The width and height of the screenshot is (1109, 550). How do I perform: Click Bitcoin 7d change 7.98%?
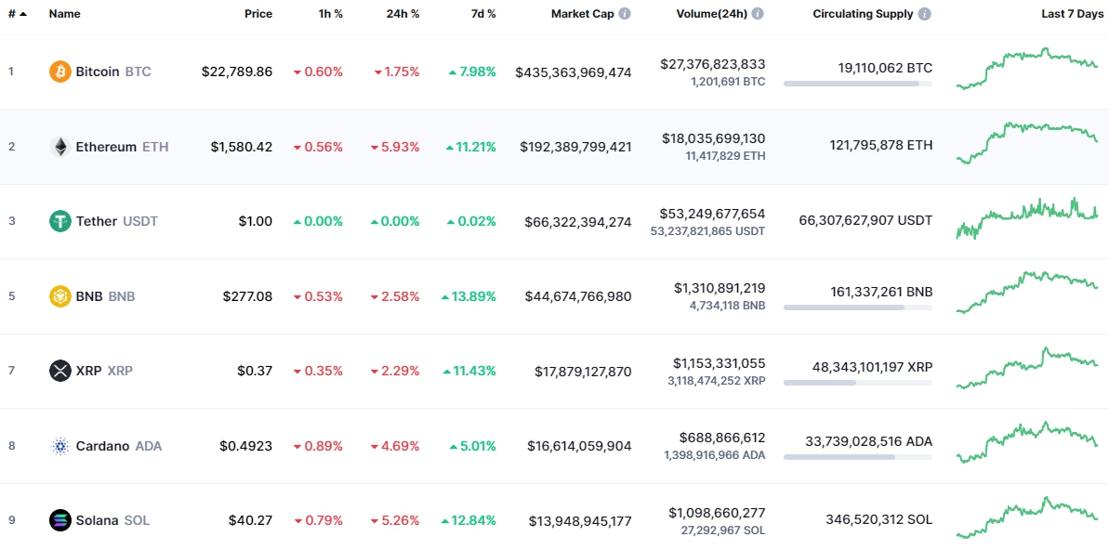[x=471, y=72]
